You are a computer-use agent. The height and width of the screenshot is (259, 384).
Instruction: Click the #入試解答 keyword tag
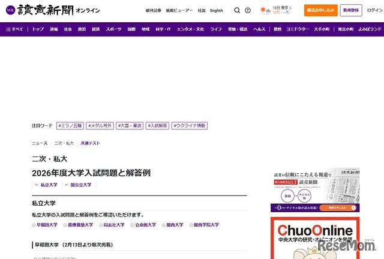[157, 125]
